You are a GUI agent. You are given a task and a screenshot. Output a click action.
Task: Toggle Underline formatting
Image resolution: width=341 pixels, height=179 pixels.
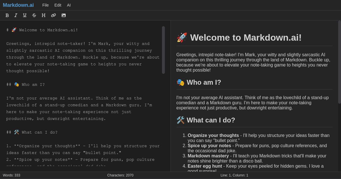click(25, 15)
